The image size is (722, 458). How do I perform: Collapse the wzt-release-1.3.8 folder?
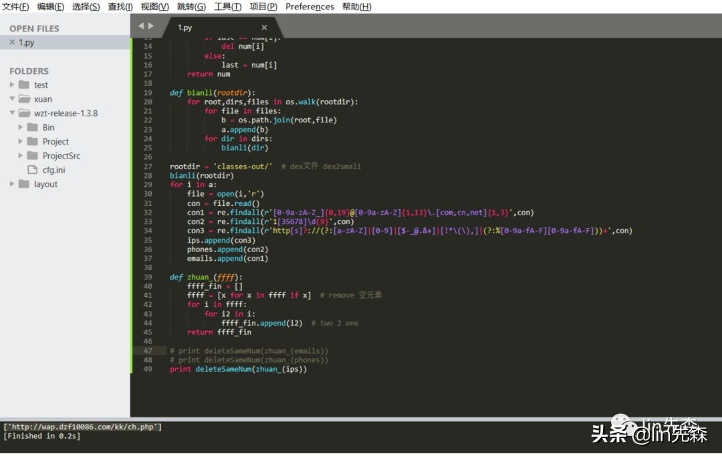point(12,113)
